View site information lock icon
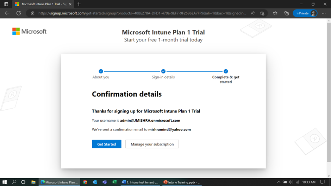The image size is (331, 186). [x=32, y=13]
